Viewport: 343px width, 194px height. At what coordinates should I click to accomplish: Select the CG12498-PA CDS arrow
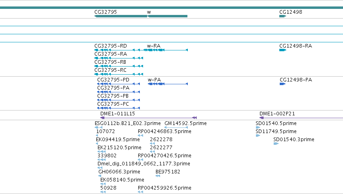(x=283, y=84)
